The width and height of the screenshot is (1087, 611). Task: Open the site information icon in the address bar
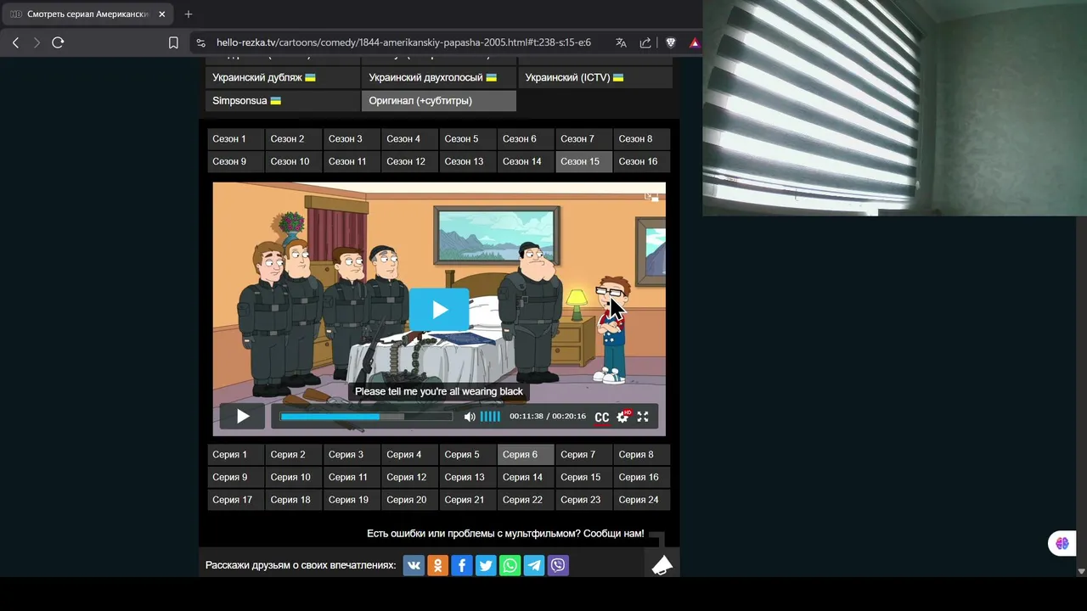coord(200,42)
